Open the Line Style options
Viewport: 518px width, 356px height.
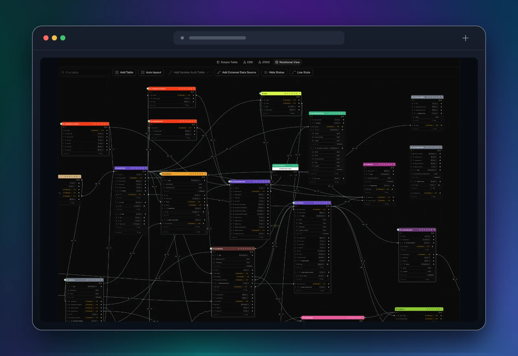coord(301,72)
